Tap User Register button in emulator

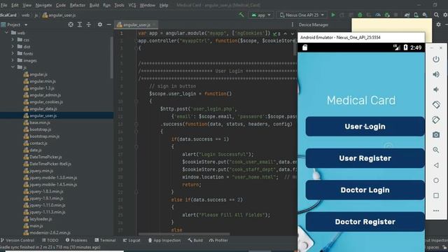click(365, 158)
